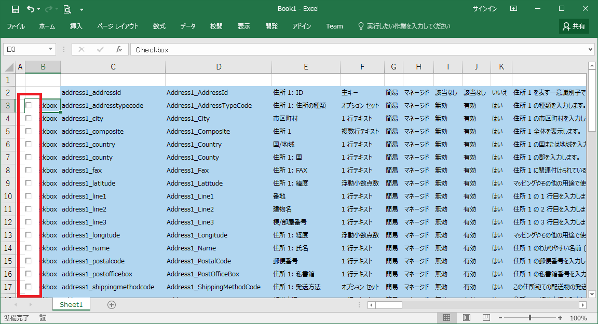Open the 100% zoom level dialog
Viewport: 598px width, 324px height.
pyautogui.click(x=578, y=318)
